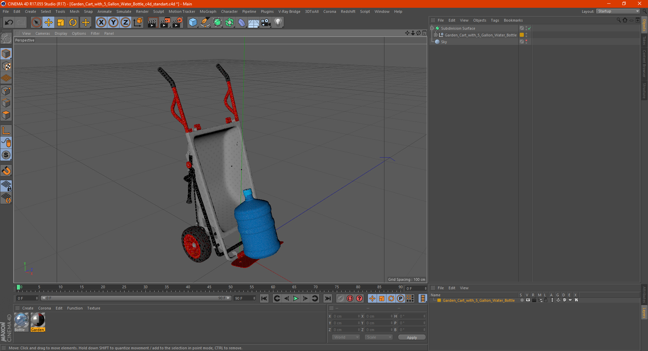The width and height of the screenshot is (648, 351).
Task: Open the Light object tool
Action: point(278,23)
